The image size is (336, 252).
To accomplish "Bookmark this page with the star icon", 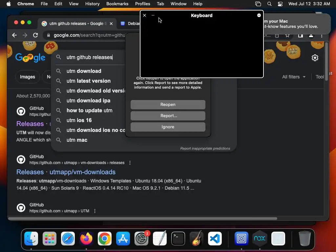I will [287, 35].
